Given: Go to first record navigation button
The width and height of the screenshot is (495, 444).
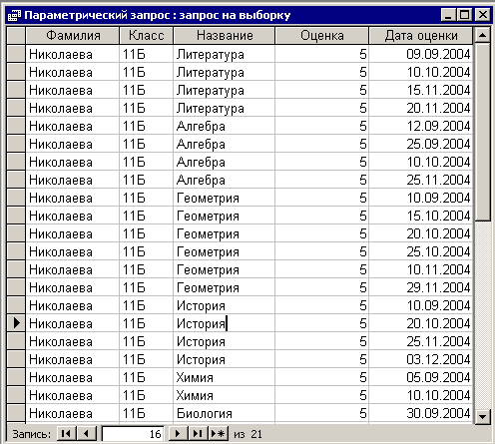Looking at the screenshot, I should (x=67, y=433).
